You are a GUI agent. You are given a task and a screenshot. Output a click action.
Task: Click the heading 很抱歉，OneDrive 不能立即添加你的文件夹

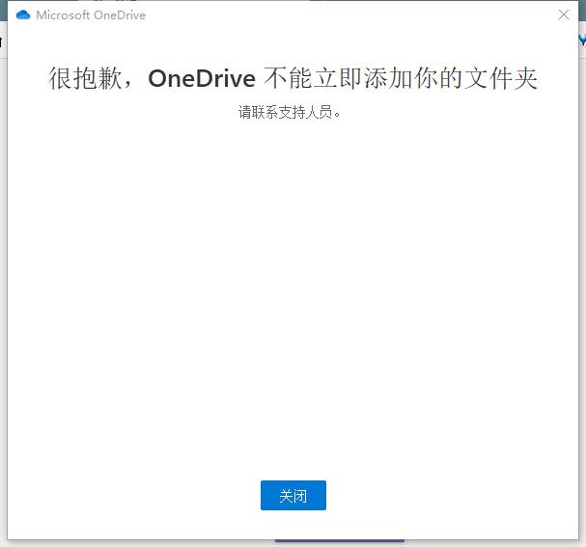tap(293, 78)
